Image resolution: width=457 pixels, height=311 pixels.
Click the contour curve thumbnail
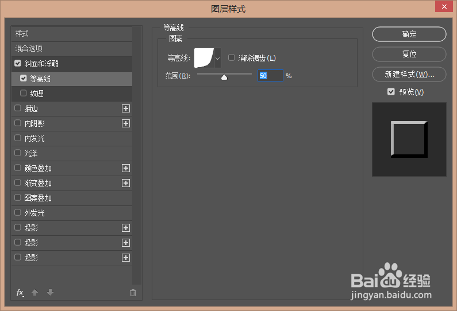coord(204,58)
